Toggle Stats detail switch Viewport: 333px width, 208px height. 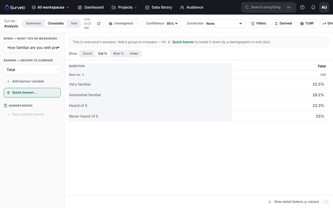point(325,202)
